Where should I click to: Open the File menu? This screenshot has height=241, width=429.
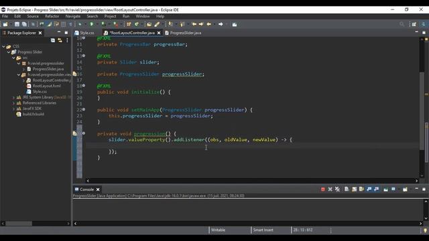tap(5, 16)
